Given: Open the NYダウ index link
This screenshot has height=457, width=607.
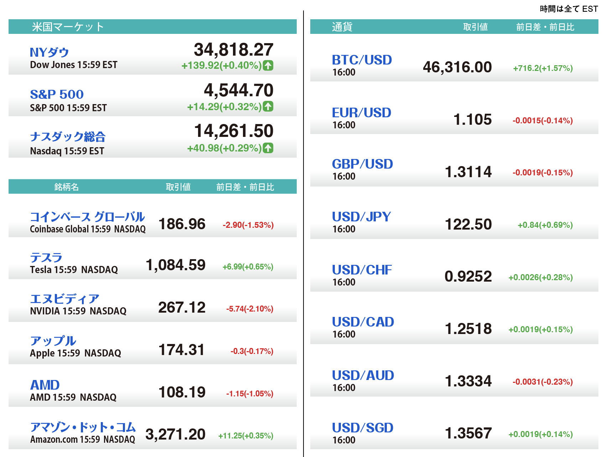Looking at the screenshot, I should [49, 52].
